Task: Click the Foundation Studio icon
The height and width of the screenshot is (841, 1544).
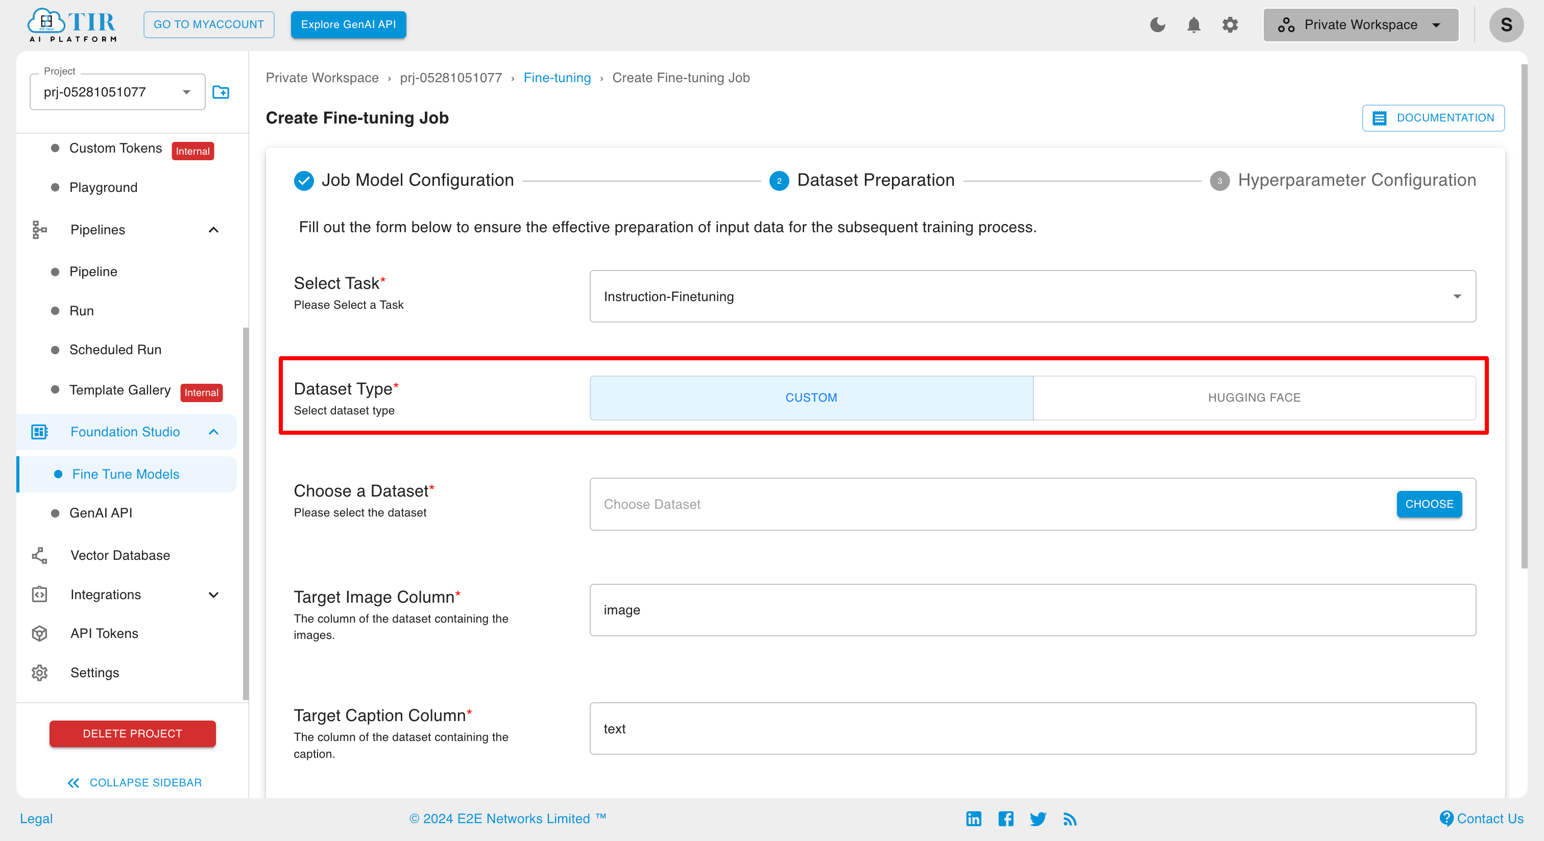Action: 39,432
